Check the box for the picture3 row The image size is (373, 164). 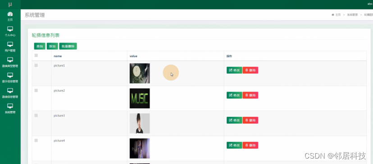[x=36, y=115]
